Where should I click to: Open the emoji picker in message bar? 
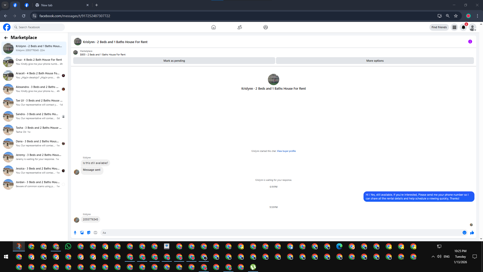[464, 233]
